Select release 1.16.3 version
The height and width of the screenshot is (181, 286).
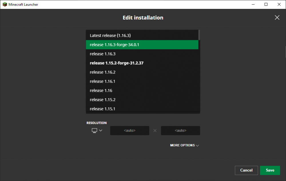(102, 54)
